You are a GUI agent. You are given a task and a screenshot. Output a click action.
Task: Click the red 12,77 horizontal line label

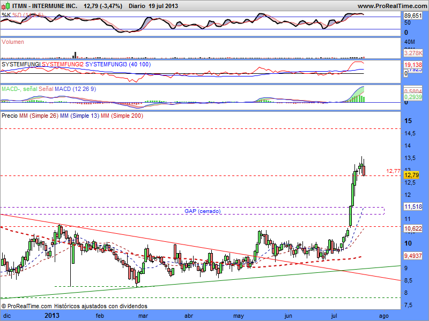pyautogui.click(x=393, y=171)
